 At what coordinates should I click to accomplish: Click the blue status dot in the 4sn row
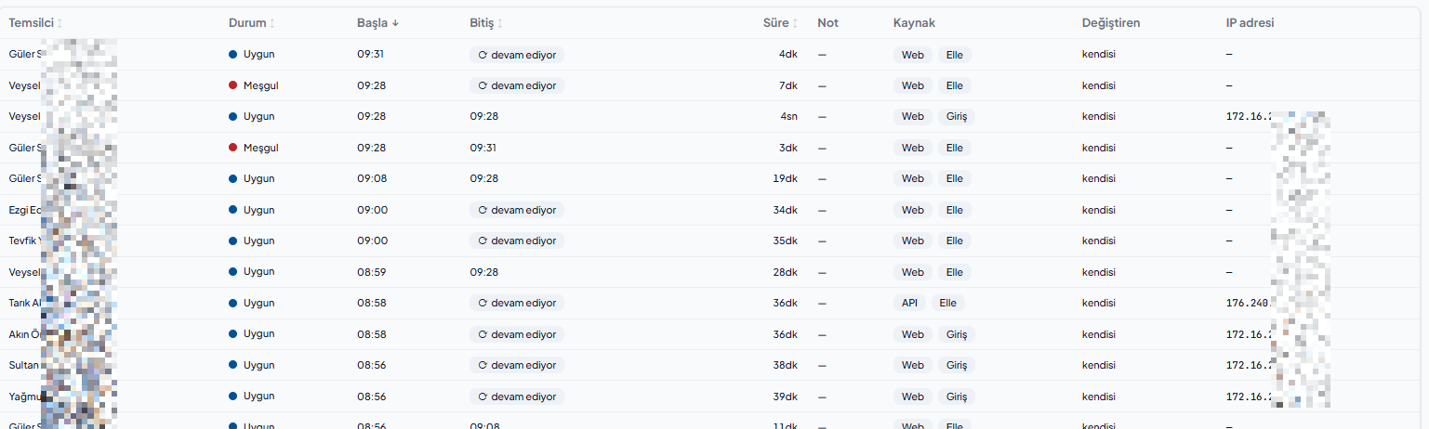click(233, 116)
